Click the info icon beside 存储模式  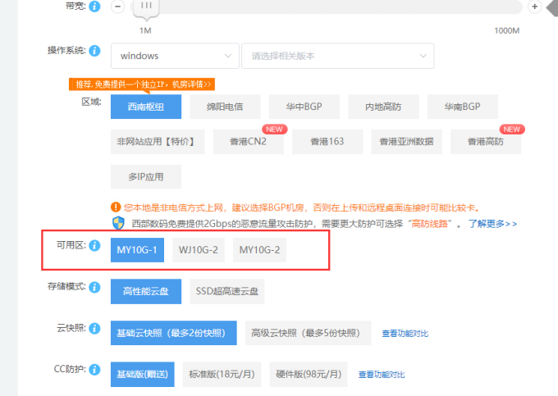94,287
